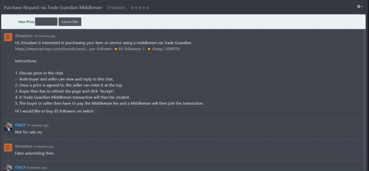Open the gear settings menu at top right
The width and height of the screenshot is (369, 171).
point(360,7)
